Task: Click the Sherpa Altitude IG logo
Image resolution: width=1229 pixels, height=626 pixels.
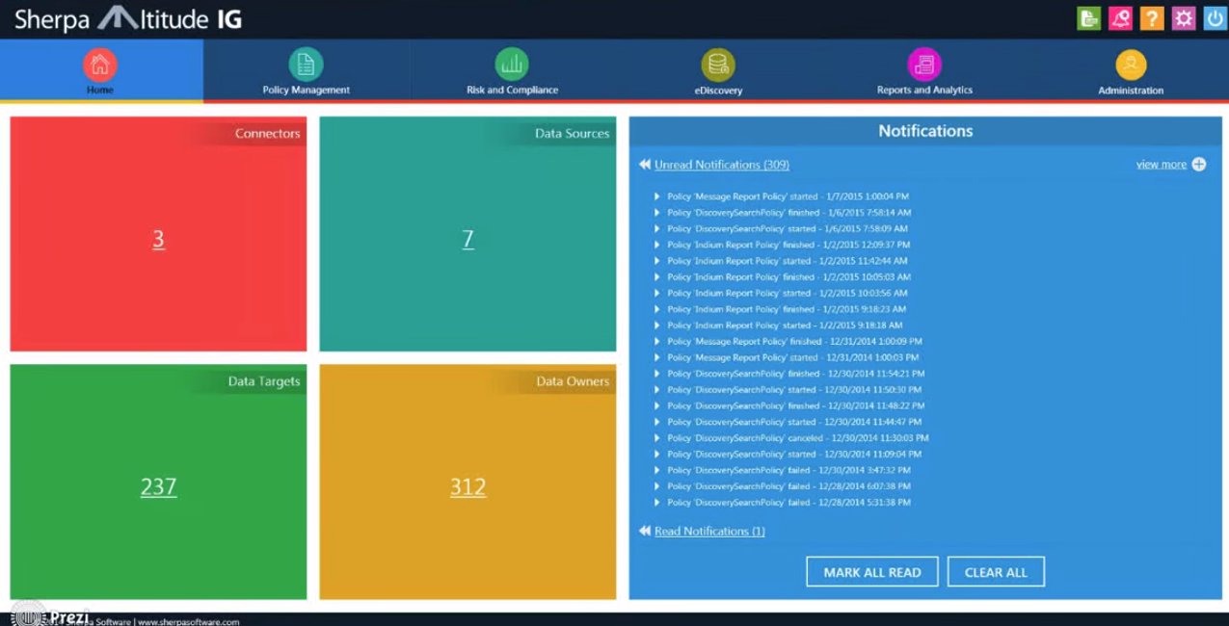Action: pos(127,18)
